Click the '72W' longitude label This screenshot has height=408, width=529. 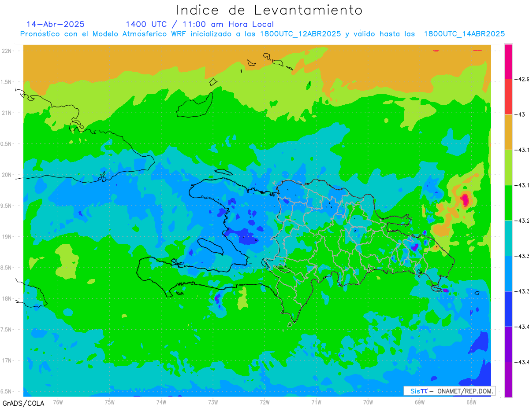tap(264, 402)
